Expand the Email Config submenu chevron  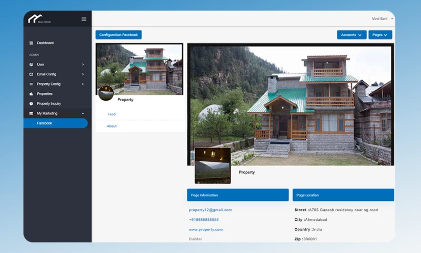click(x=83, y=74)
